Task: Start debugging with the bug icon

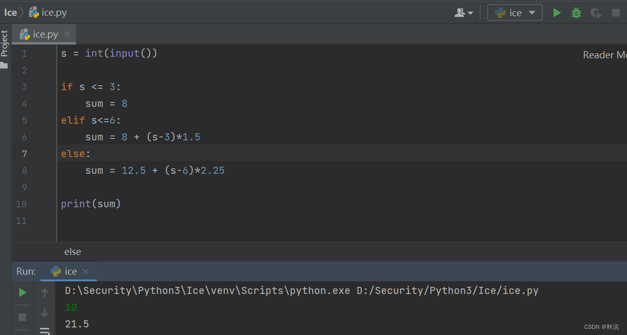Action: (576, 13)
